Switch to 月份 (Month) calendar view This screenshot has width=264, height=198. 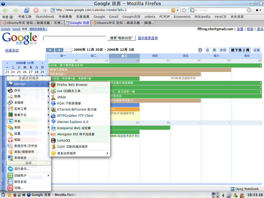(x=223, y=50)
